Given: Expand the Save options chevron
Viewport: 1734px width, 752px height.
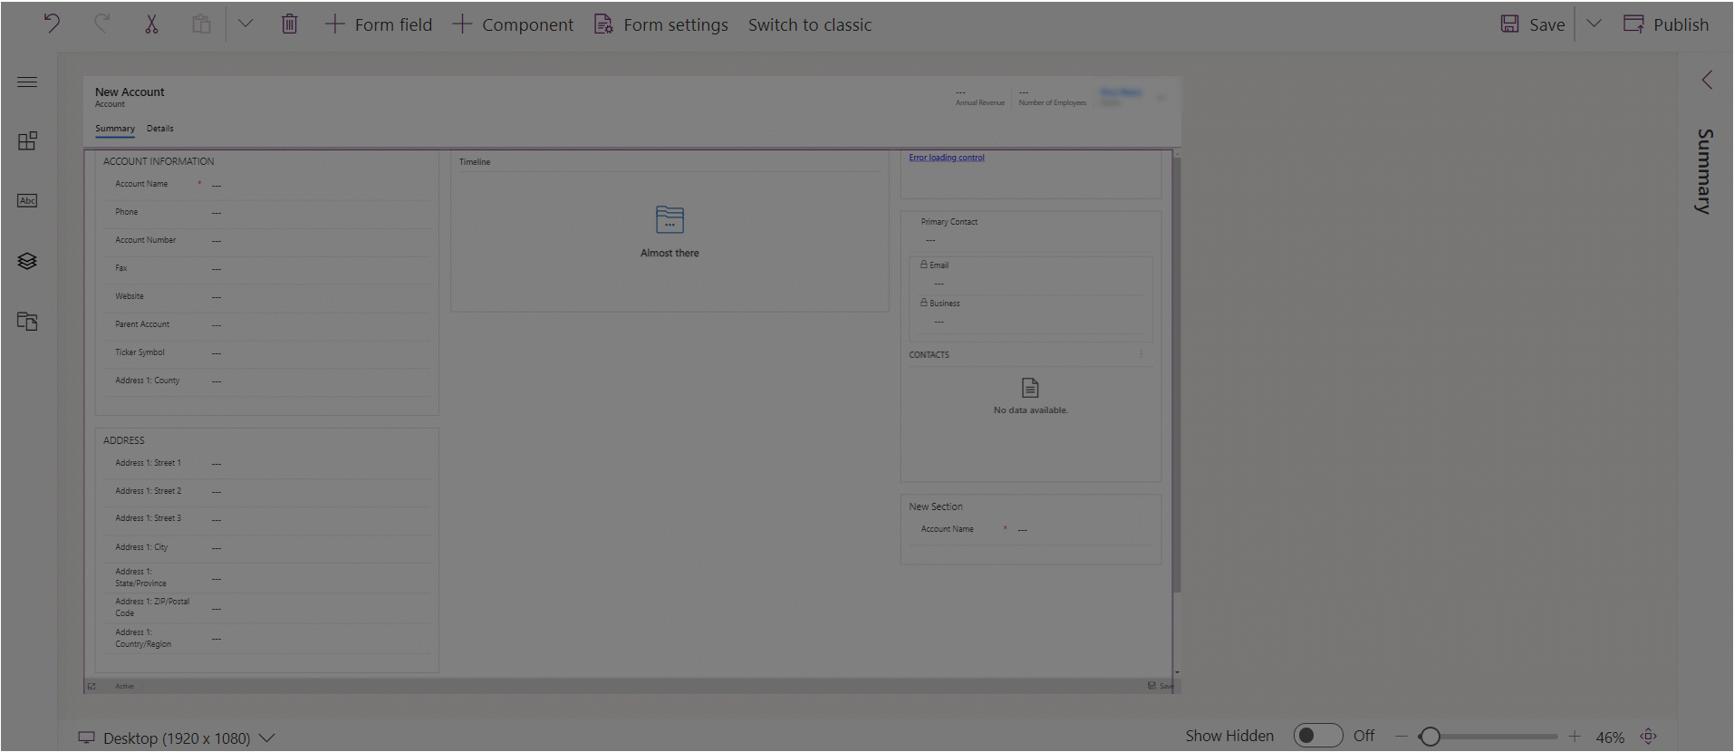Looking at the screenshot, I should click(x=1594, y=24).
